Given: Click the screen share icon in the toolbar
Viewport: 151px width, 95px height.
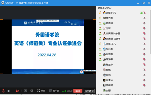Looking at the screenshot, I should click(25, 91).
